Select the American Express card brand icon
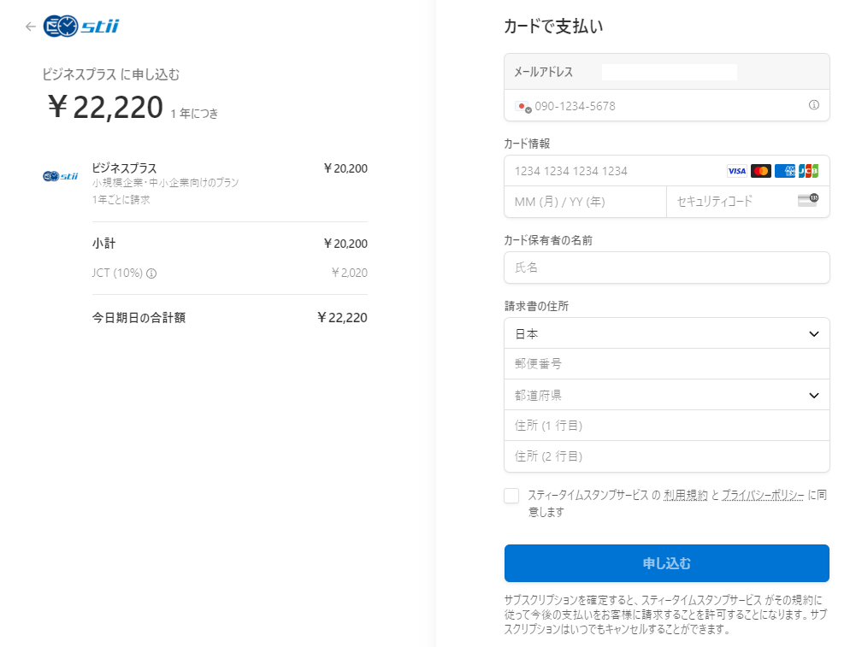This screenshot has width=856, height=647. coord(785,170)
